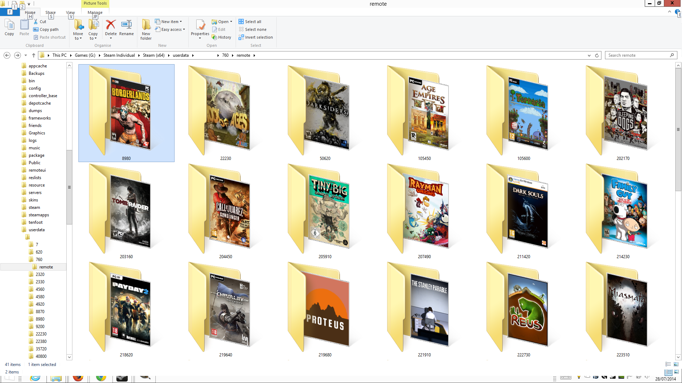
Task: Open the Darksiders 50620 folder
Action: tap(325, 113)
